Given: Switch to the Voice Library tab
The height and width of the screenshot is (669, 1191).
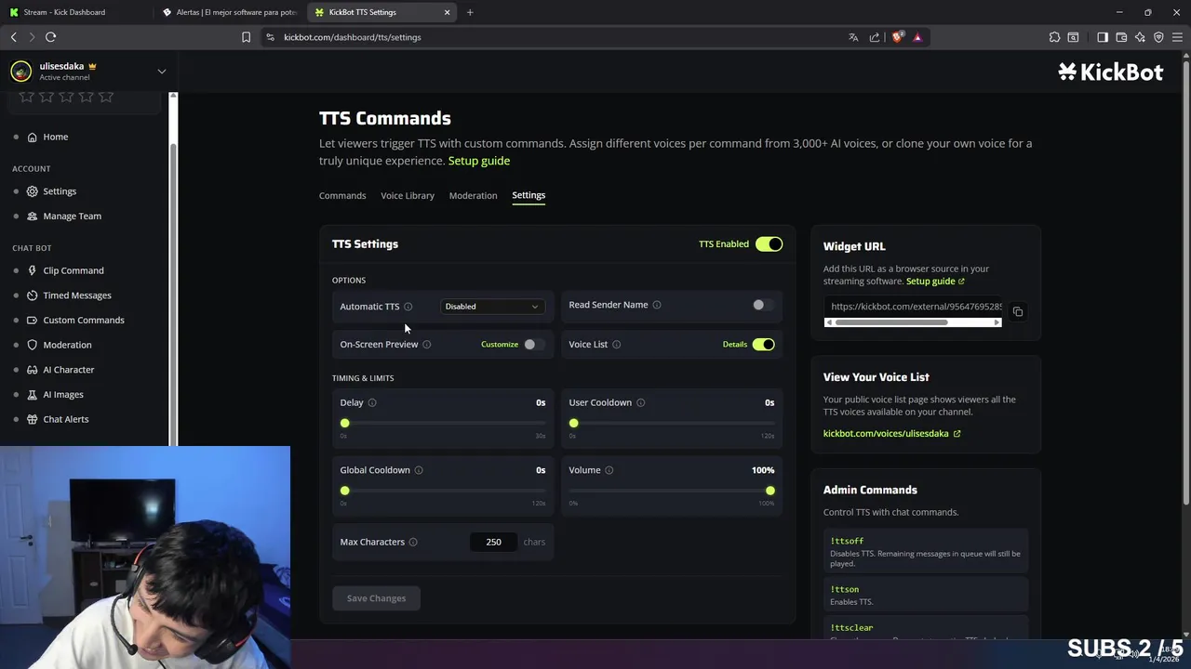Looking at the screenshot, I should pos(408,195).
